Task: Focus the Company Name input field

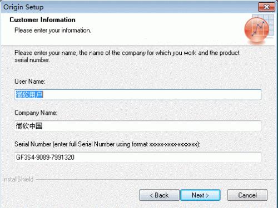Action: [x=138, y=126]
